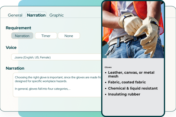Viewport: 176px width, 117px height.
Task: Choose the Narration requirement option
Action: click(22, 36)
